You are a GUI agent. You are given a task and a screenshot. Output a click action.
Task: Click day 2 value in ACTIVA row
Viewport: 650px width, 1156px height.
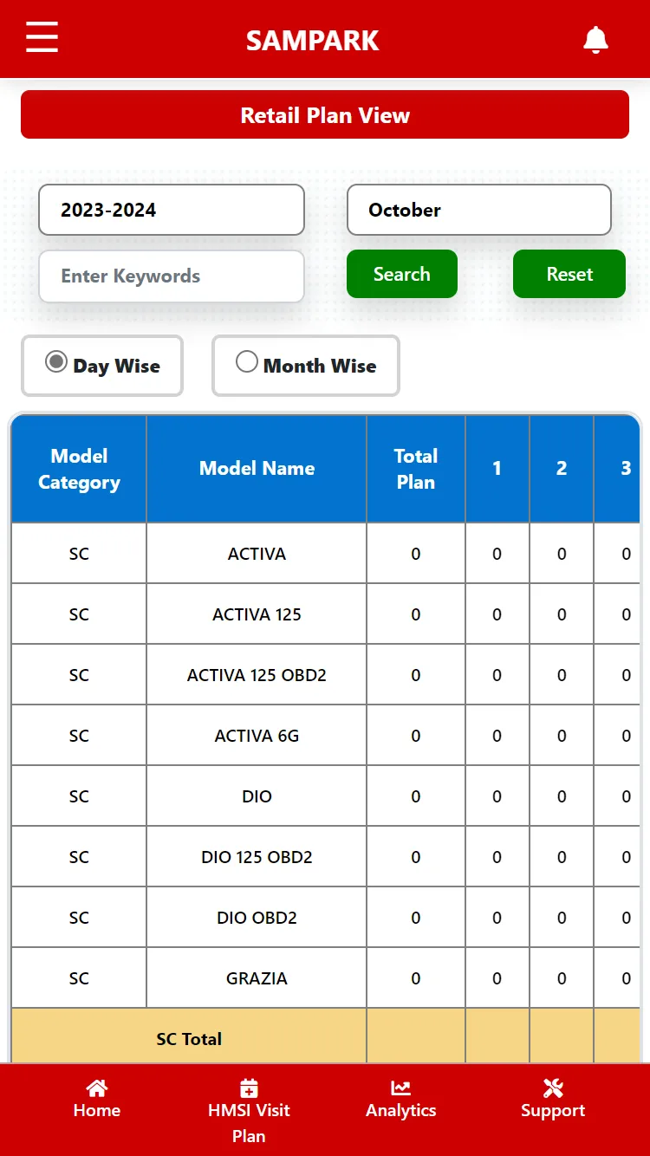click(x=562, y=553)
